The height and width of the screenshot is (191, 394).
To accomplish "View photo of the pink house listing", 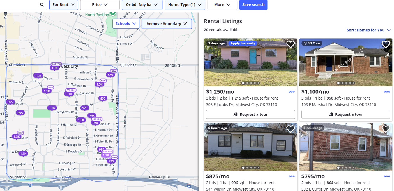I will (250, 62).
